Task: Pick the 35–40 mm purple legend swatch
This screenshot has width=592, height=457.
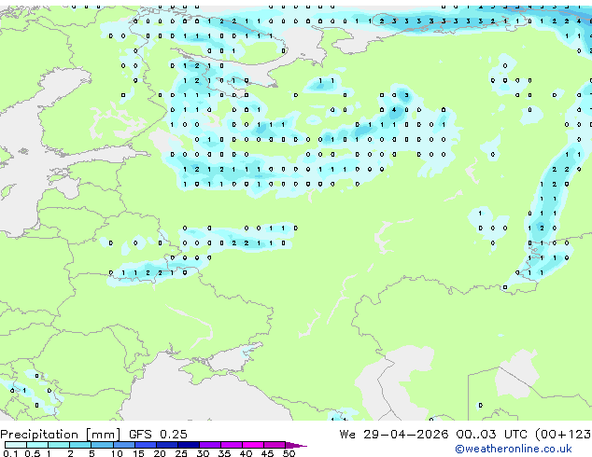Action: 232,445
